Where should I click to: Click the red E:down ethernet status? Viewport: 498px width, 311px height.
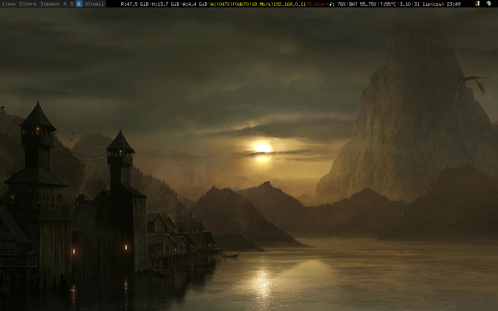tap(317, 4)
